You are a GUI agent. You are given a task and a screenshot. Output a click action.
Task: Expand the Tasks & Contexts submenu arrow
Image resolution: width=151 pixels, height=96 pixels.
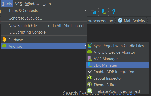85,10
